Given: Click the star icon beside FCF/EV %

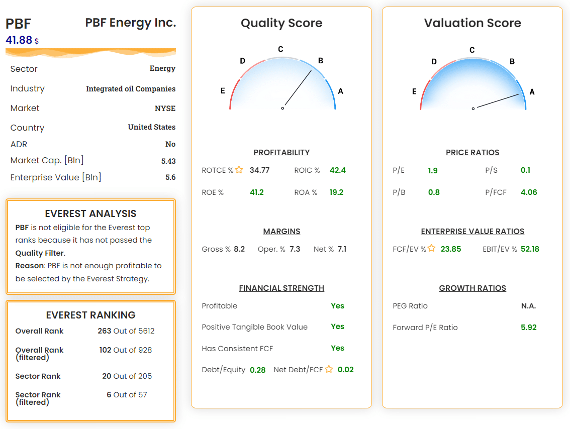Looking at the screenshot, I should tap(431, 248).
